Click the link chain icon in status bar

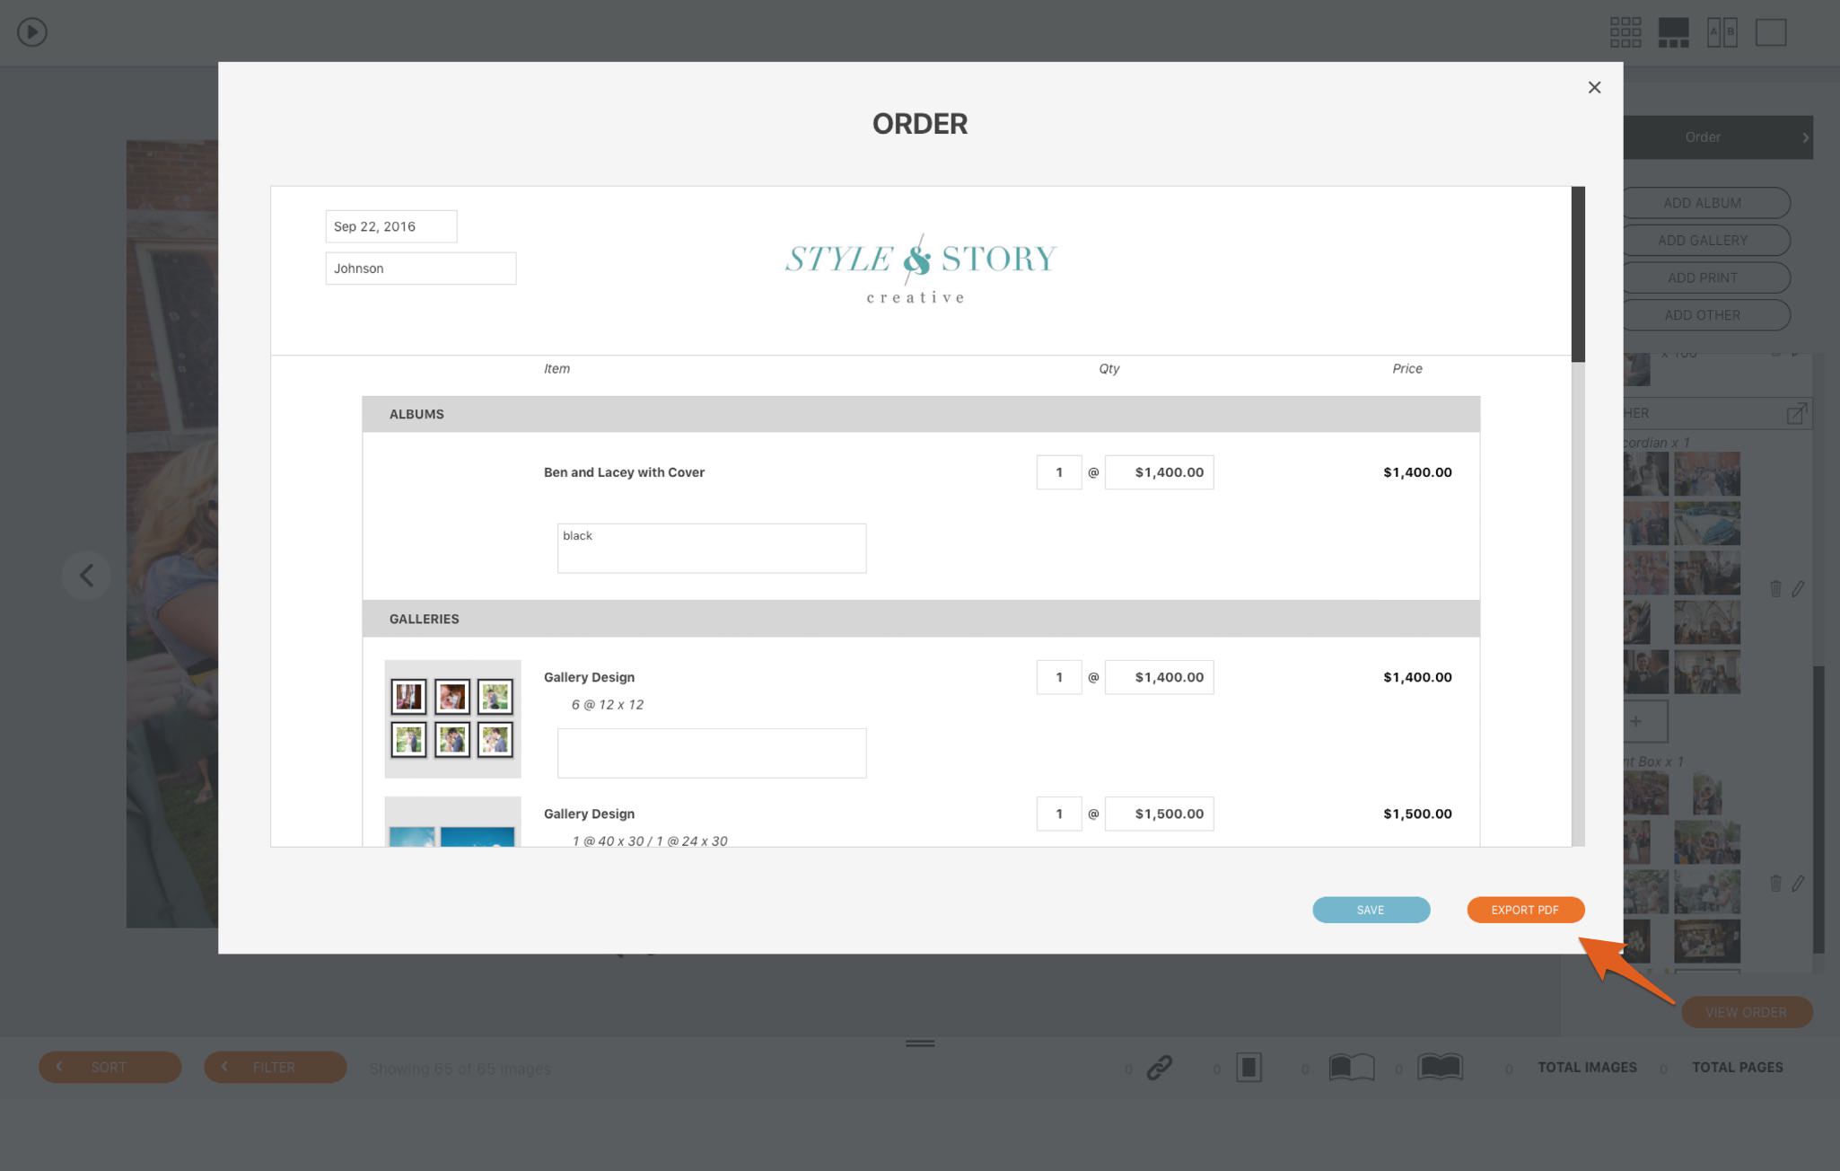click(x=1160, y=1067)
